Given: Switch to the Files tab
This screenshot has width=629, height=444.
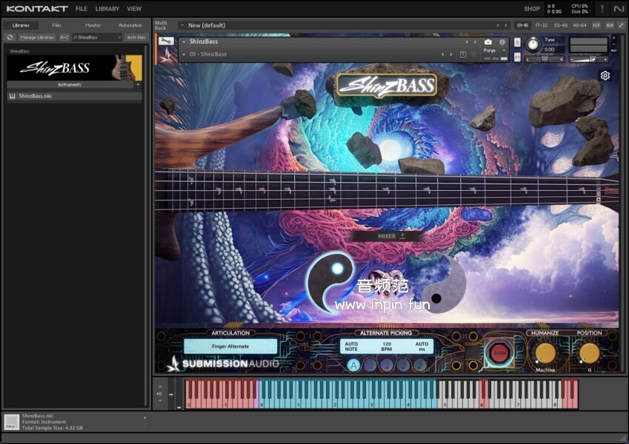Looking at the screenshot, I should click(57, 25).
